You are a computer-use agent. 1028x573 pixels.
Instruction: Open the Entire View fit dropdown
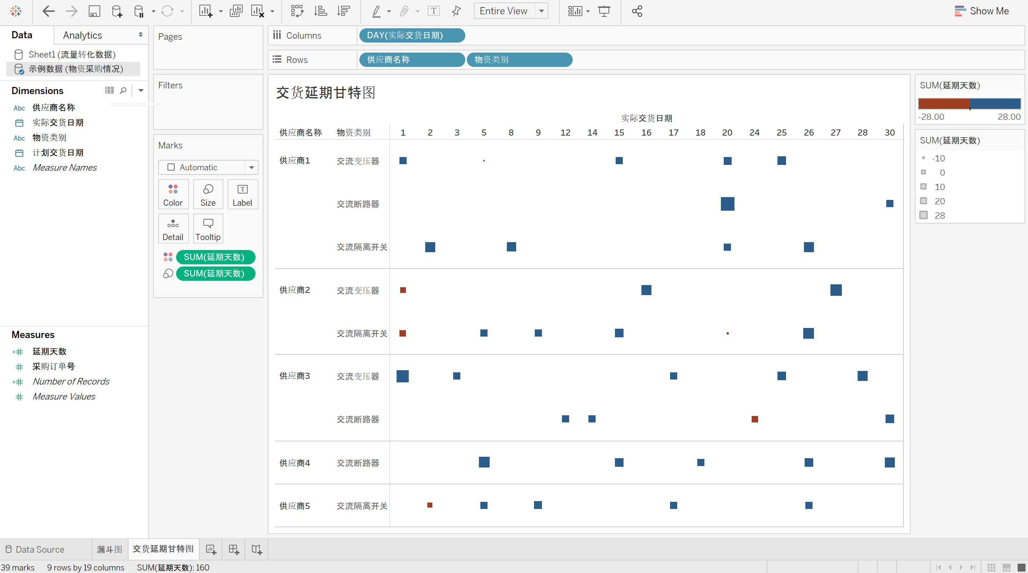click(x=542, y=11)
